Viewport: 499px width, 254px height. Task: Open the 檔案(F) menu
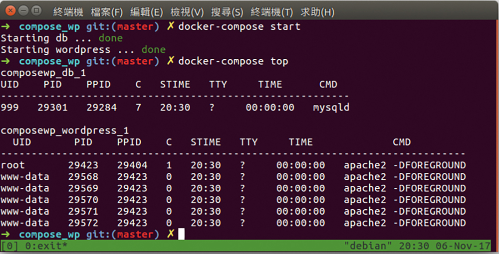click(x=107, y=12)
